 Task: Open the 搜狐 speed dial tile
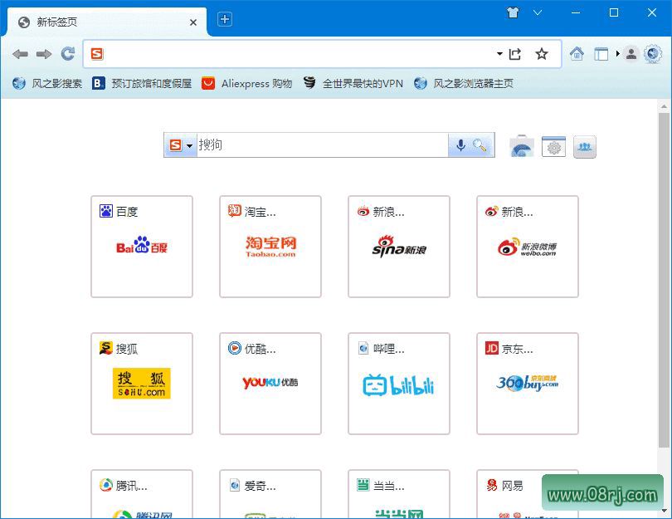click(x=142, y=384)
